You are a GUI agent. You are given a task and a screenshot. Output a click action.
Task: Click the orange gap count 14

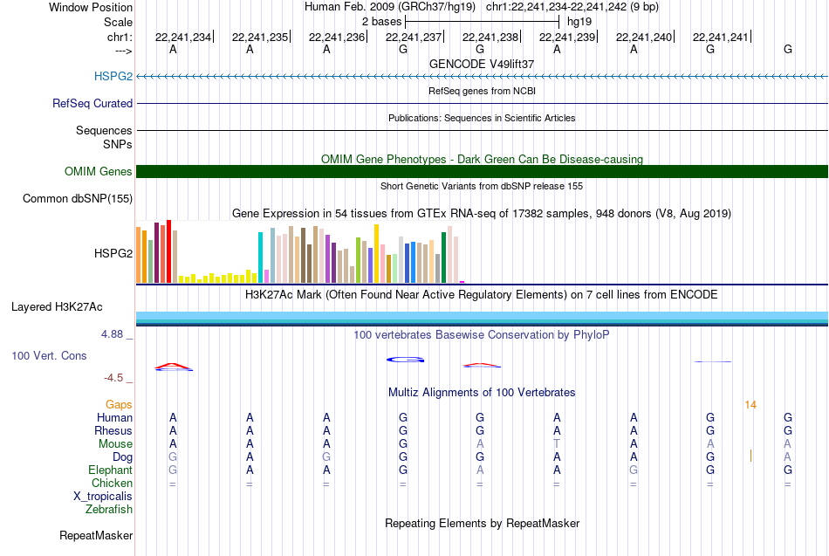tap(750, 405)
